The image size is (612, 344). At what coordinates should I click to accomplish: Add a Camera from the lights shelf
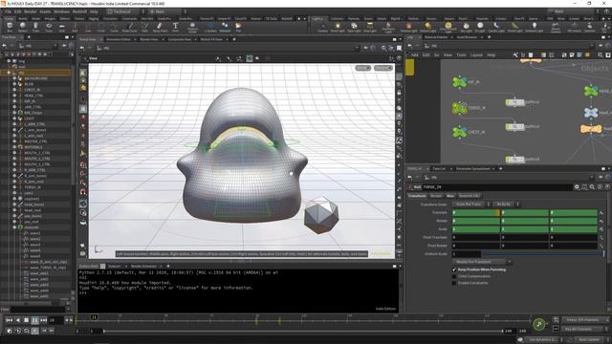[322, 27]
